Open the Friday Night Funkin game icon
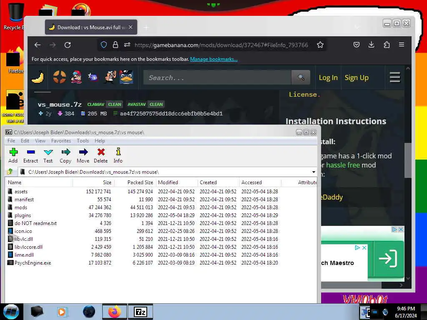This screenshot has width=427, height=320. 76,77
